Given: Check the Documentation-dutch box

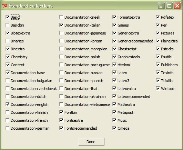Looking at the screenshot, I should [8, 97].
